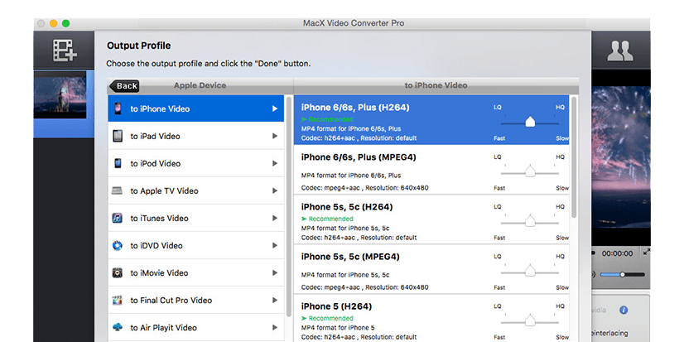Click the blue info icon
Screen dimensions: 684x342
624,311
